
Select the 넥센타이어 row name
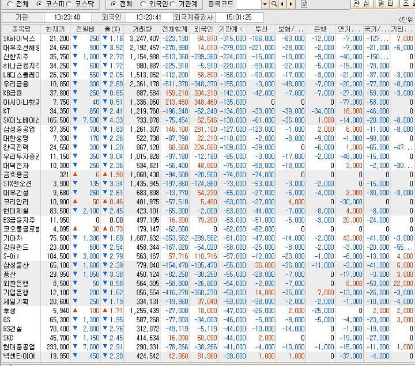pyautogui.click(x=19, y=356)
